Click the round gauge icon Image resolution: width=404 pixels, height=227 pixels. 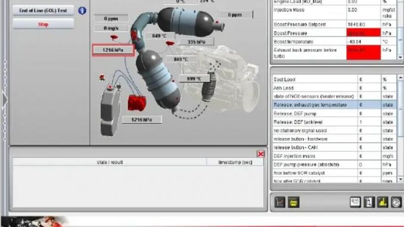pos(396,202)
